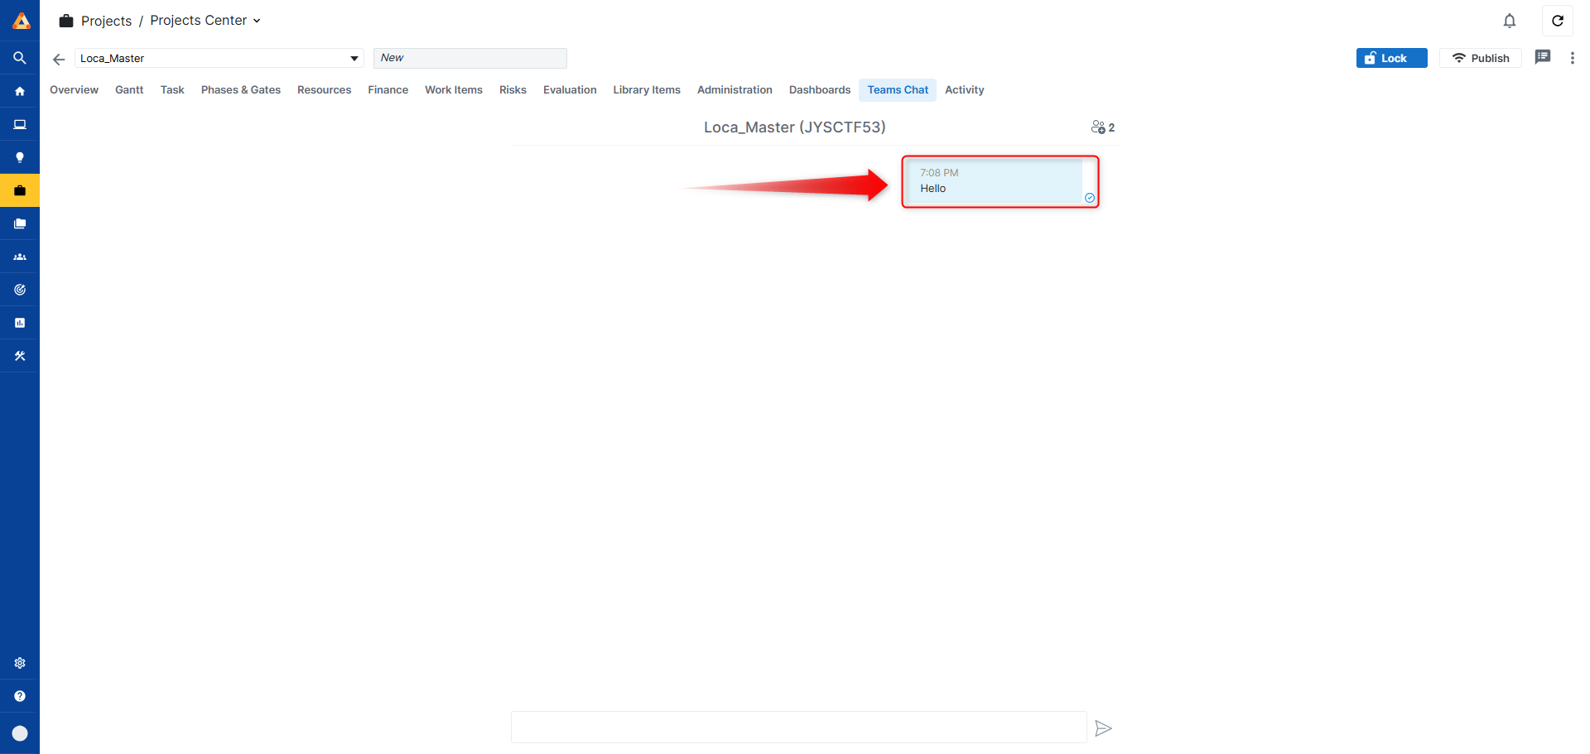Click the chat message input field
This screenshot has height=754, width=1590.
click(798, 728)
